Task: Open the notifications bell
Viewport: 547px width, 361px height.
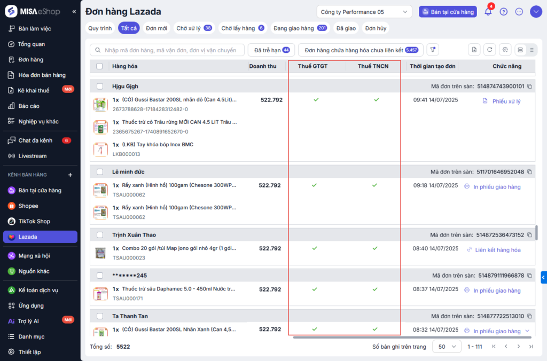Action: [x=488, y=12]
